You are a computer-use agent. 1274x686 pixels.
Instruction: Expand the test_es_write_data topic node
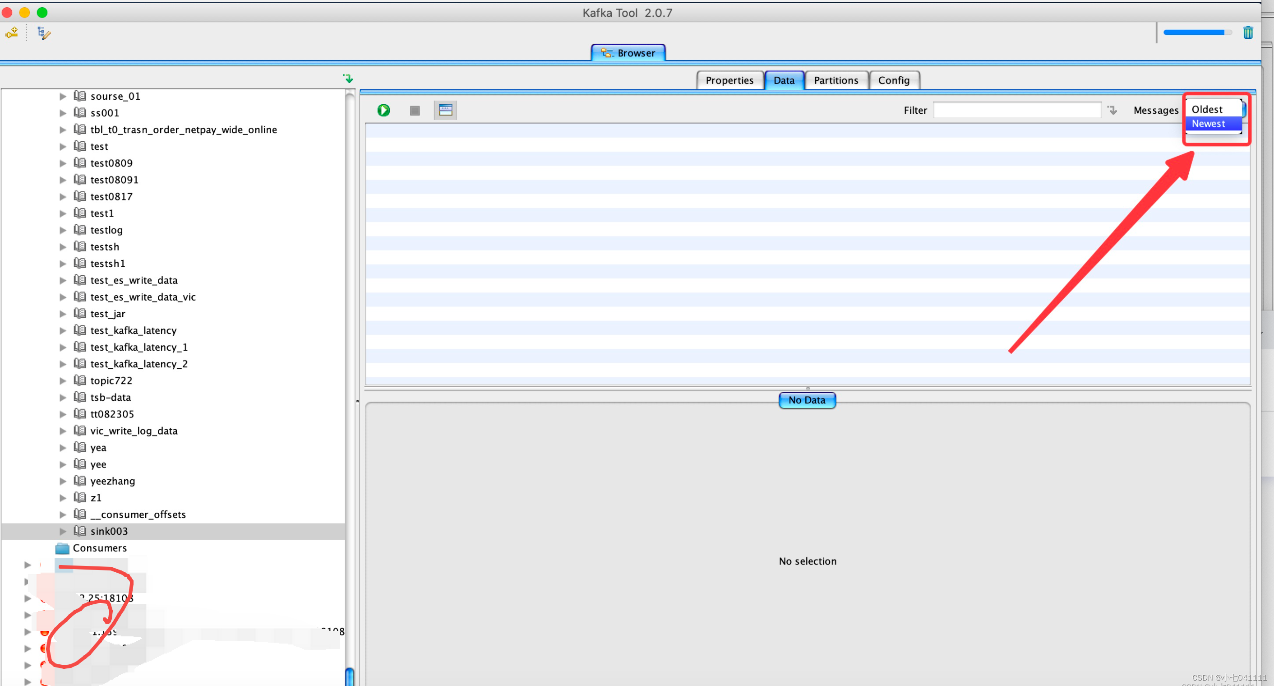point(63,280)
